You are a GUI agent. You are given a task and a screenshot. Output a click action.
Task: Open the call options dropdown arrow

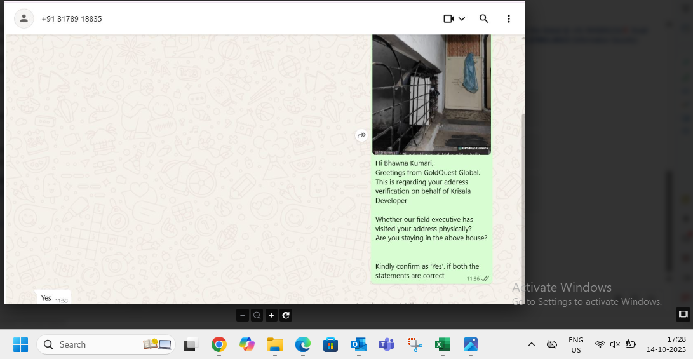point(462,19)
